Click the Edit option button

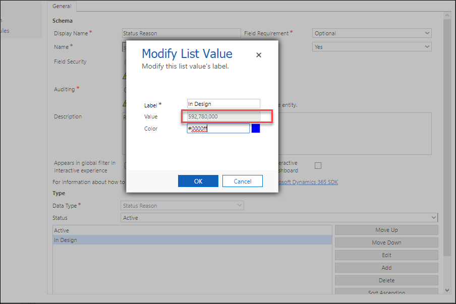386,255
